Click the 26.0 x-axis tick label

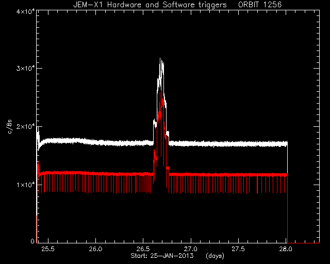click(x=95, y=249)
